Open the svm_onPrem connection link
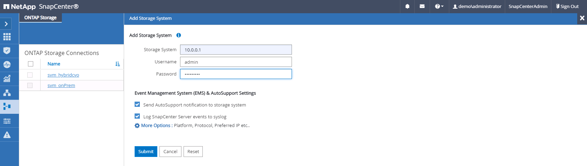Viewport: 587px width, 166px height. click(61, 86)
